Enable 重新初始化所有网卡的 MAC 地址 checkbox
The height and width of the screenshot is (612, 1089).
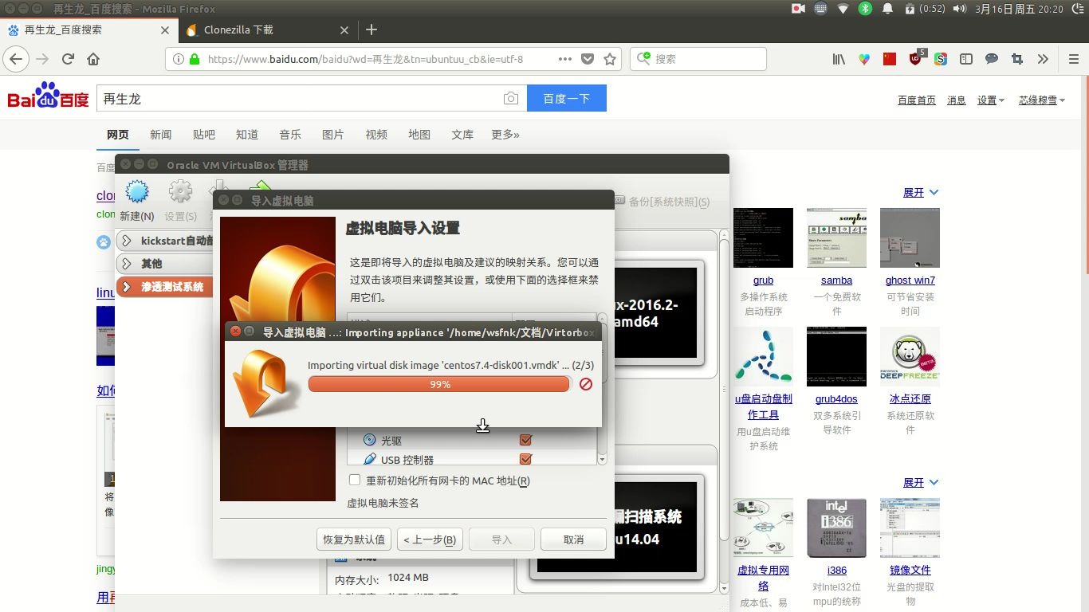355,480
